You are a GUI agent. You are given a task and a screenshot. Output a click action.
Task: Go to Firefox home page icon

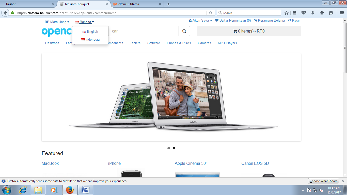click(x=322, y=13)
